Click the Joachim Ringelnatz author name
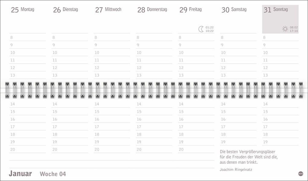 point(236,169)
